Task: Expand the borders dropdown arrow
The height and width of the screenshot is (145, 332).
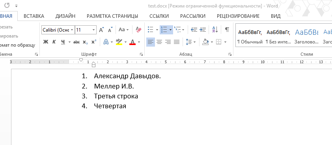Action: 225,42
